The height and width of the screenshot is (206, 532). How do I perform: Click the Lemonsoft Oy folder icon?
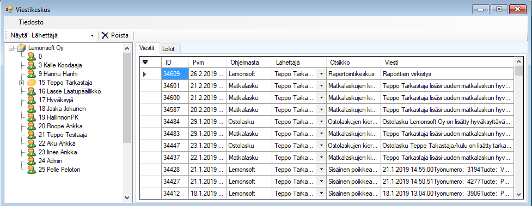(21, 48)
